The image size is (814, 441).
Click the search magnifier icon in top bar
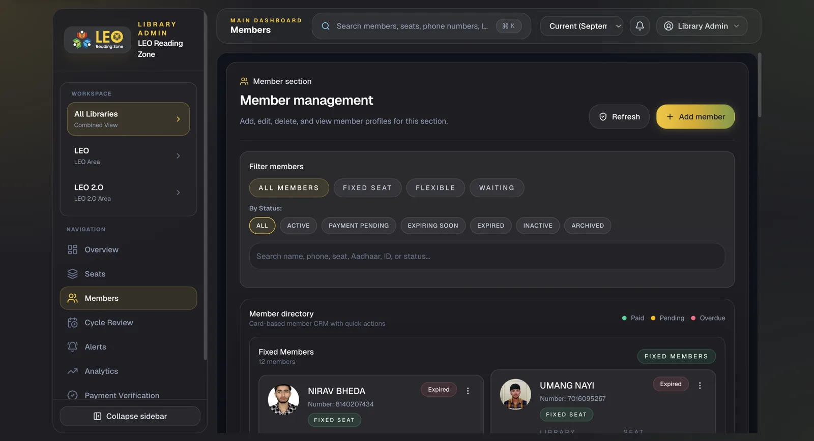[326, 26]
